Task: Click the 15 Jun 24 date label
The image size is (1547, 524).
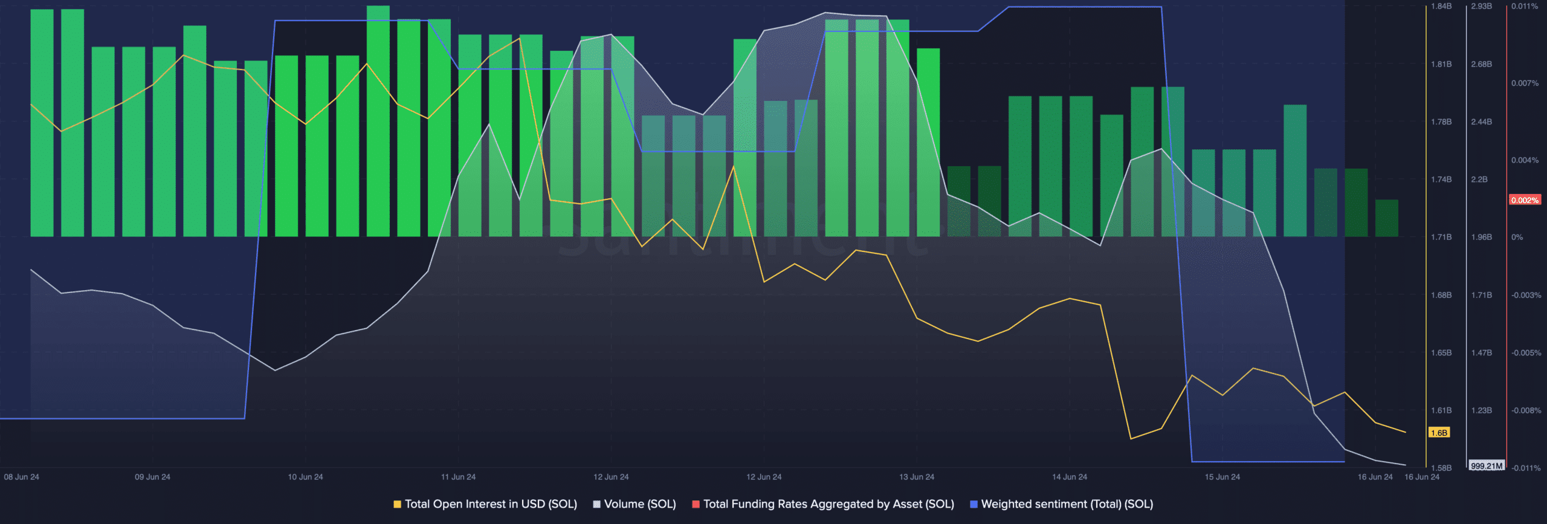Action: 1222,477
